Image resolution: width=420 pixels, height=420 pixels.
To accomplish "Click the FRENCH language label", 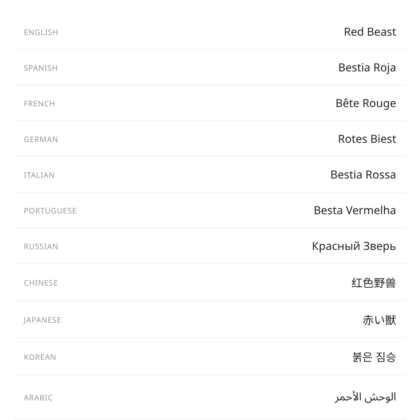I will [x=39, y=104].
